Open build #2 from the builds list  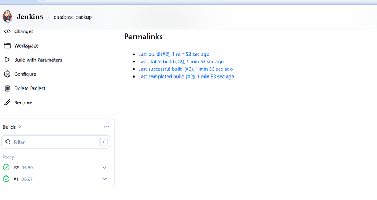pyautogui.click(x=16, y=168)
